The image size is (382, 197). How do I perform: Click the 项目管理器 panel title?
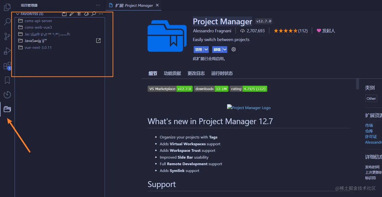(x=29, y=5)
